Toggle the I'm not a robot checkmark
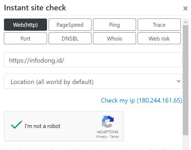 coord(16,125)
